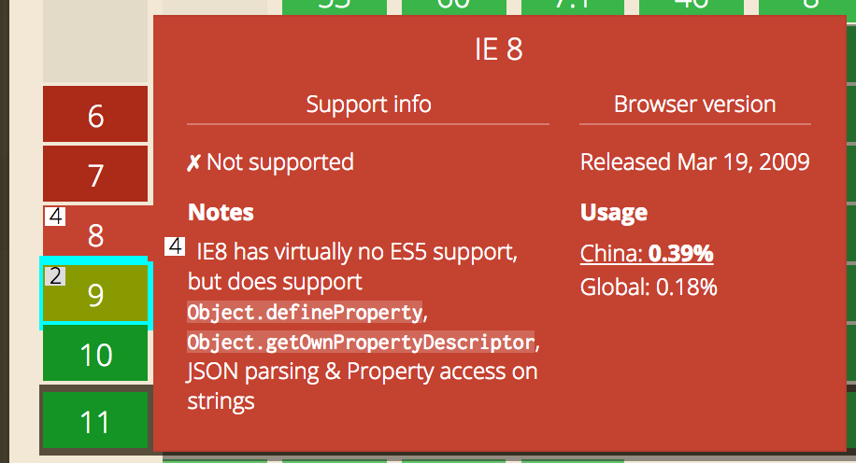Viewport: 856px width, 463px height.
Task: Click the IE 8 version cell
Action: (x=95, y=235)
